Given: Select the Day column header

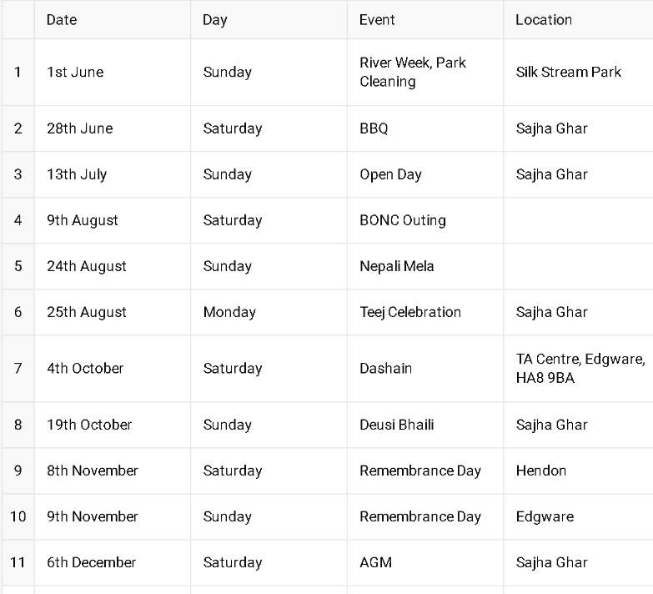Looking at the screenshot, I should click(269, 19).
